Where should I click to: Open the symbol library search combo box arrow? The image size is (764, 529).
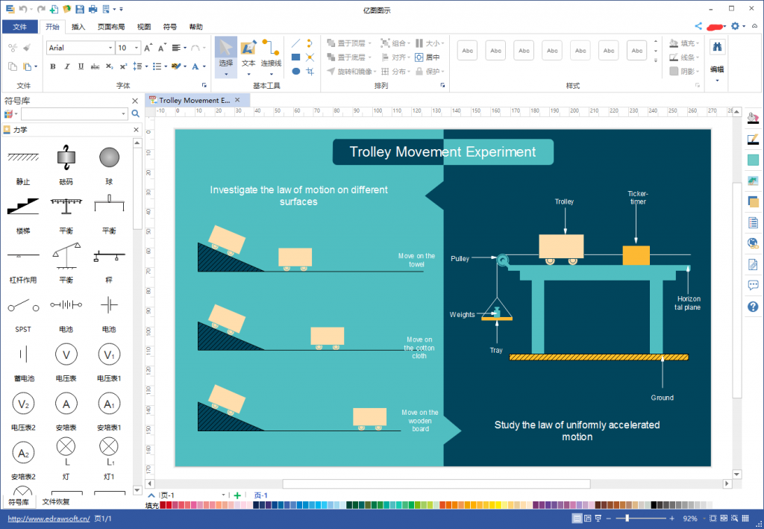pyautogui.click(x=123, y=113)
